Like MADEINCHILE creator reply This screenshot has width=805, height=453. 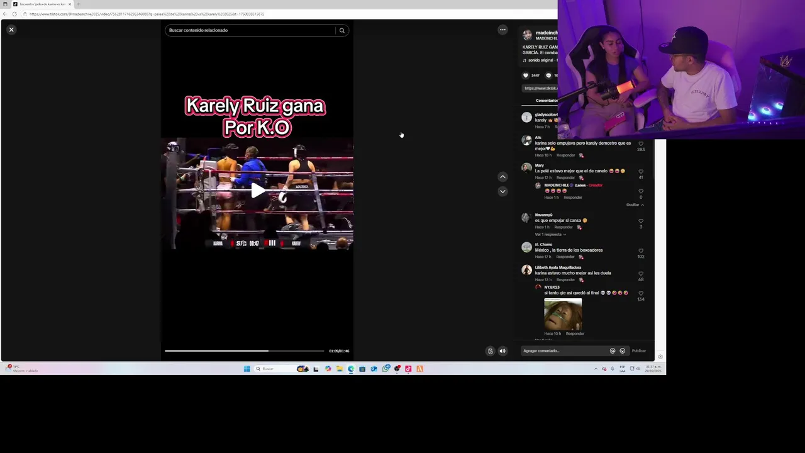641,191
